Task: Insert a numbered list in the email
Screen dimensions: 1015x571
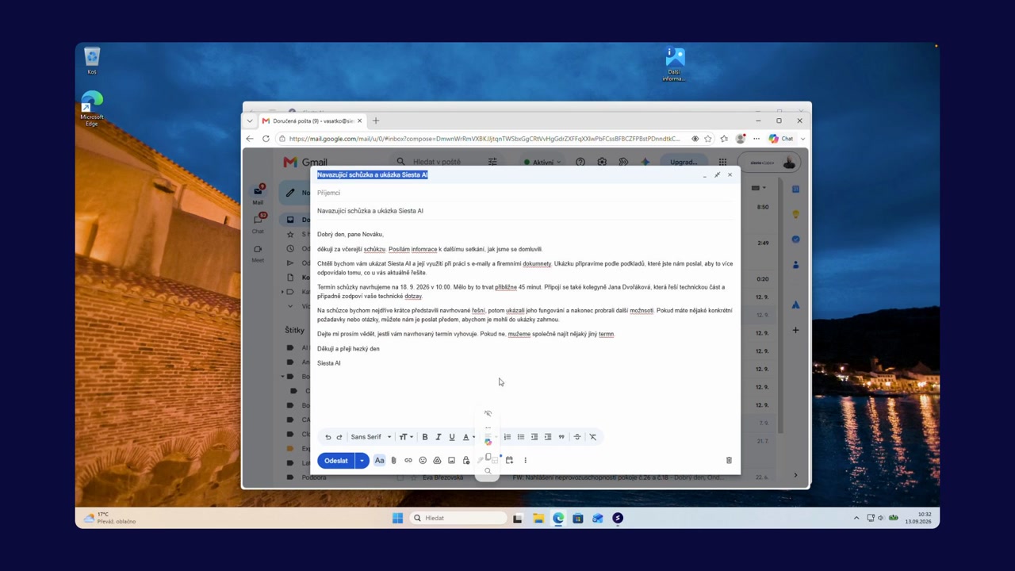Action: coord(507,437)
